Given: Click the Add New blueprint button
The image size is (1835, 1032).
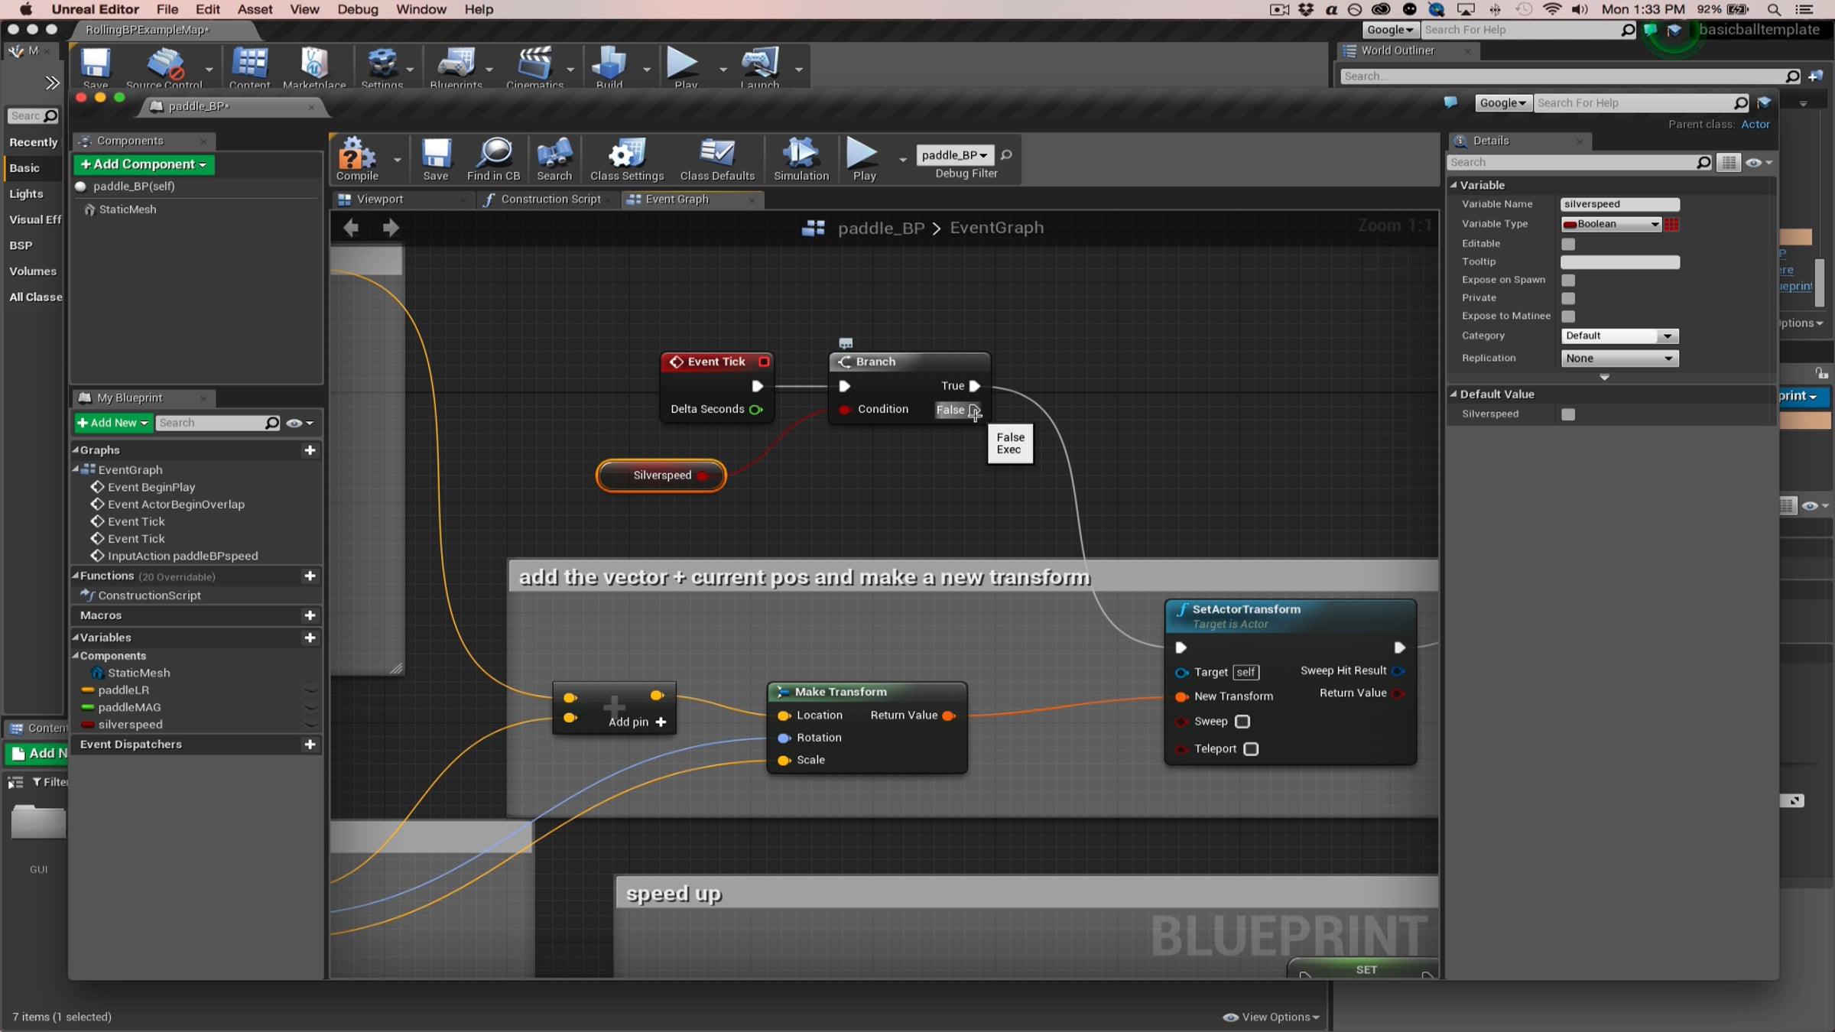Looking at the screenshot, I should point(112,423).
